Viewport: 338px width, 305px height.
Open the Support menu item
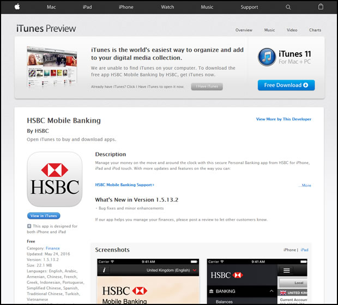(x=249, y=7)
